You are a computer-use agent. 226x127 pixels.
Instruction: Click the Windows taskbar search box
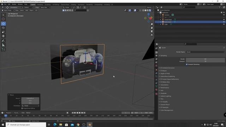click(x=26, y=125)
